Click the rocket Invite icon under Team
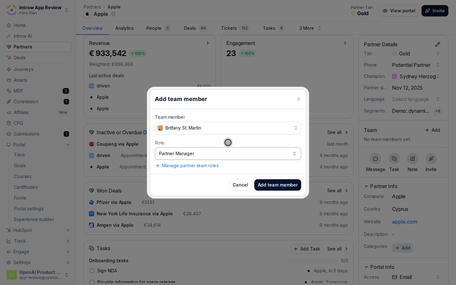This screenshot has height=285, width=456. (431, 159)
